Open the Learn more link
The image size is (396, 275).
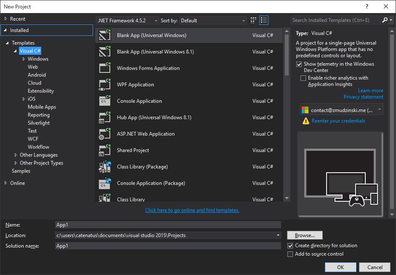pos(370,91)
